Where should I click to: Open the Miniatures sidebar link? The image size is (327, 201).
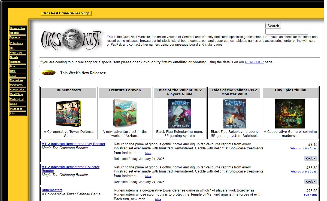[x=16, y=85]
